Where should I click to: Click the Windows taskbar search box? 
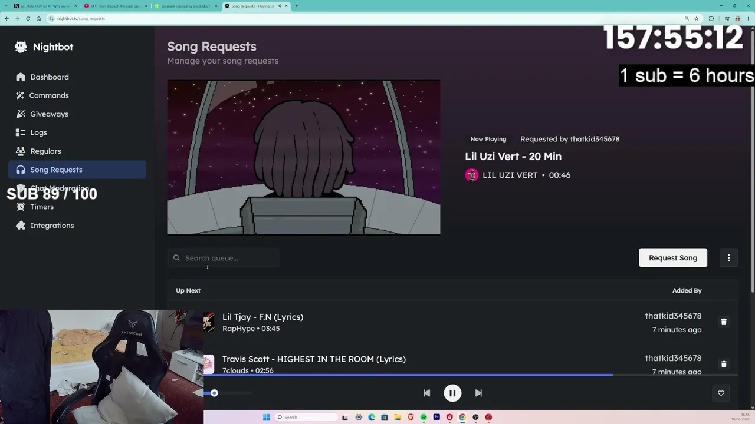(305, 418)
